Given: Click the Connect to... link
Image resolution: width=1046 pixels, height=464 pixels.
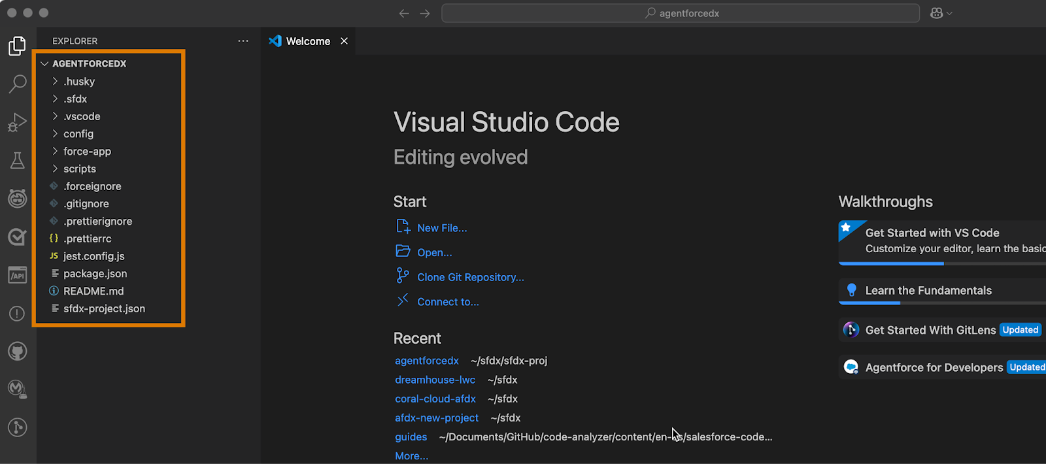Looking at the screenshot, I should click(448, 302).
